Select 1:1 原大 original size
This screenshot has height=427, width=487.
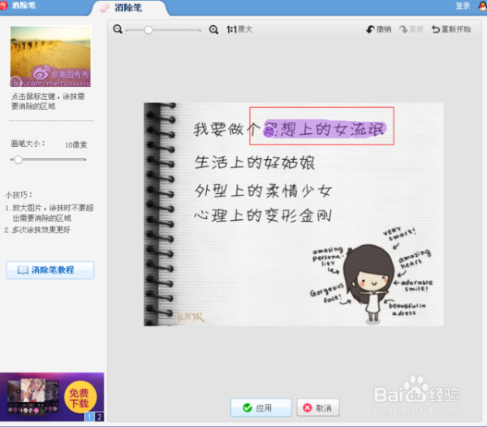click(x=239, y=29)
